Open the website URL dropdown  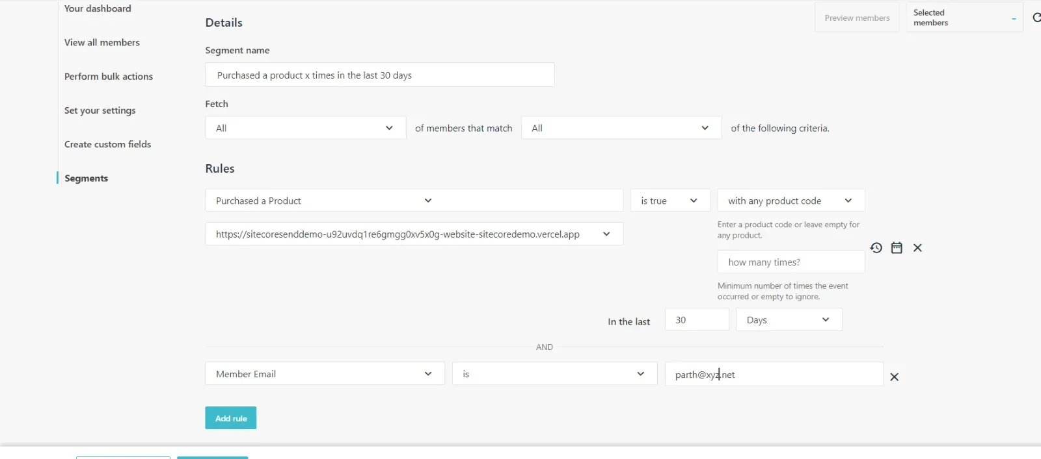pos(414,234)
